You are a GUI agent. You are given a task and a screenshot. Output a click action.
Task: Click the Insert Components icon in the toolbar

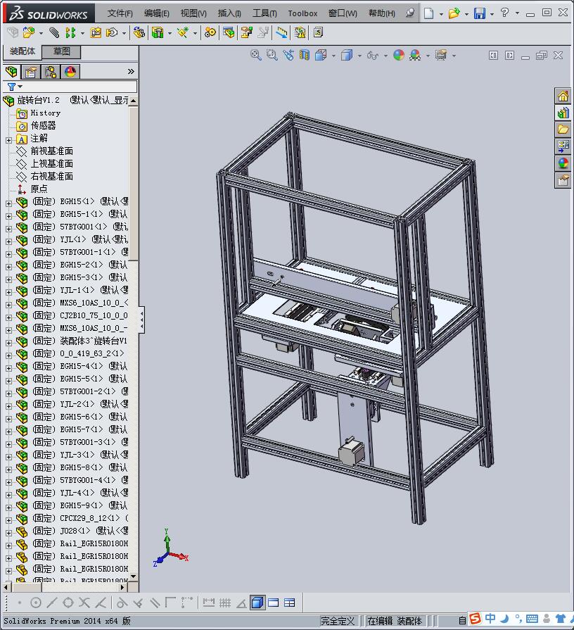pos(29,32)
